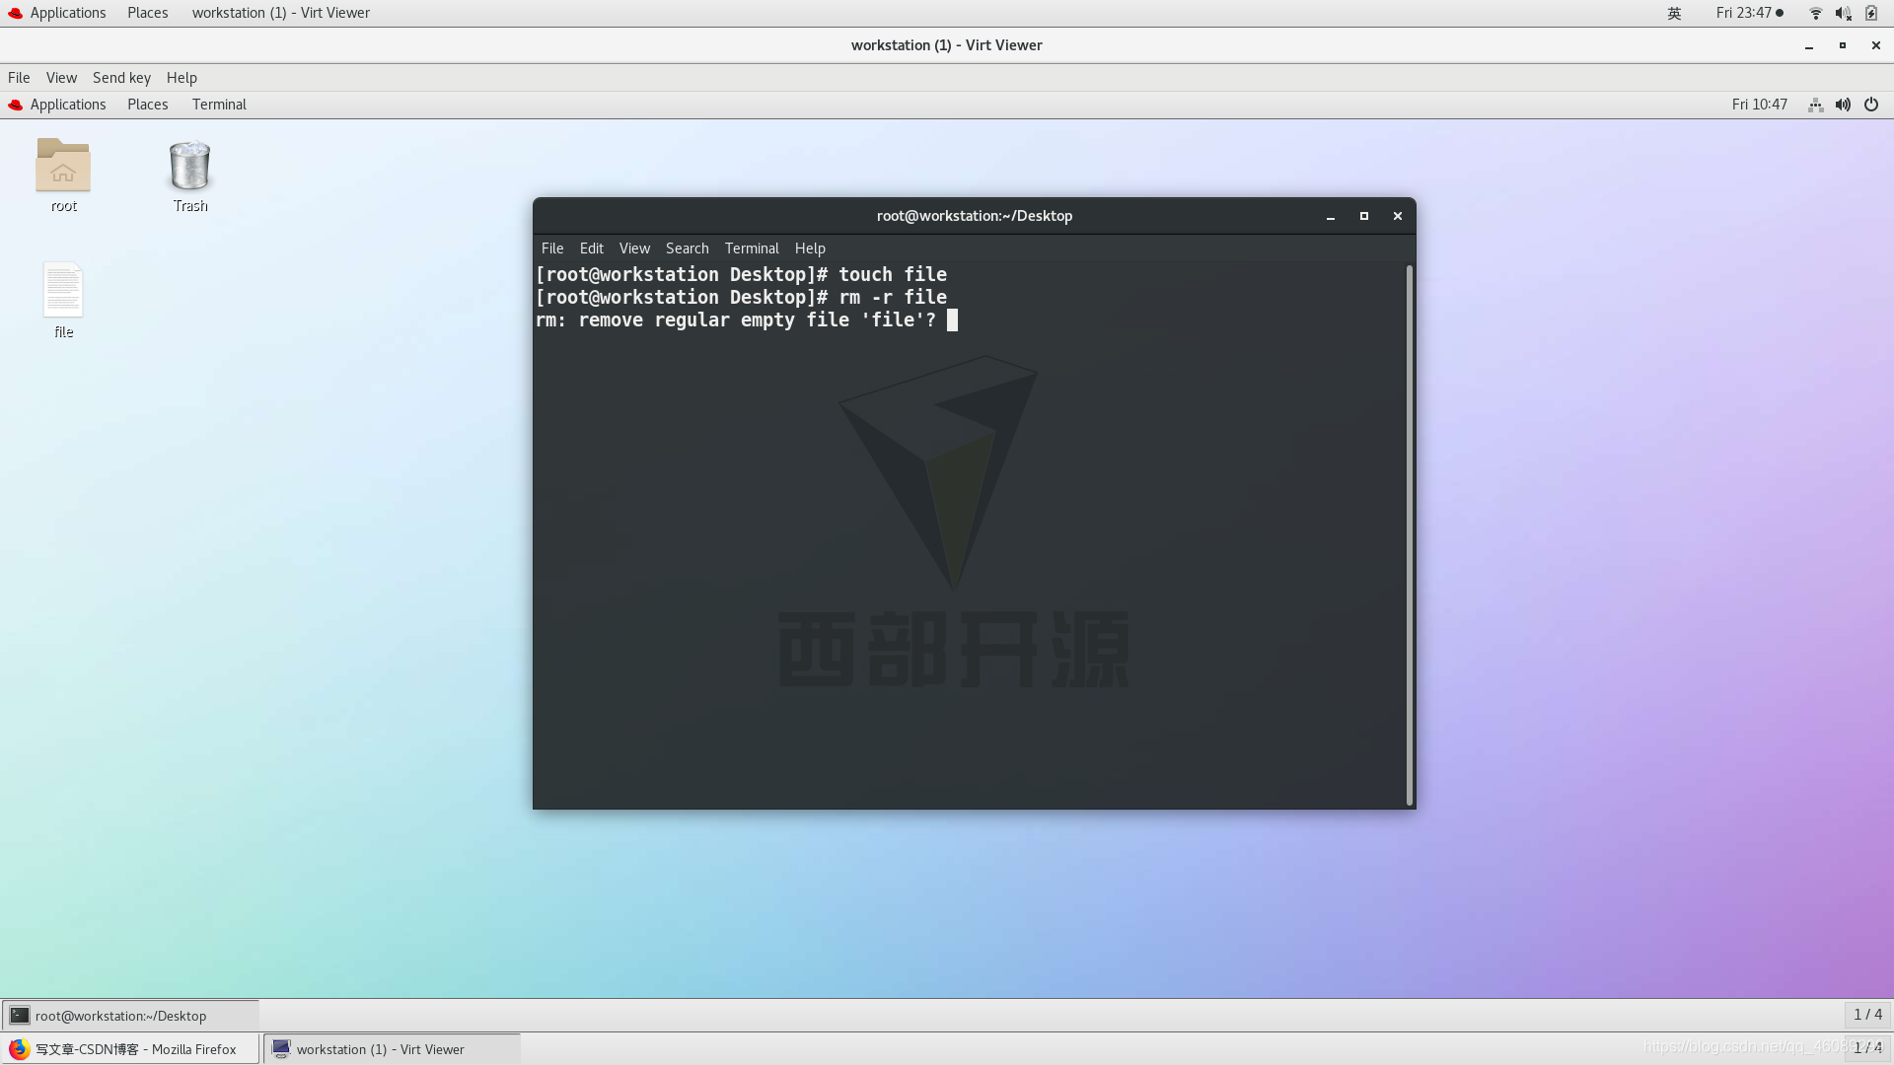Open the terminal File menu
The image size is (1894, 1065).
(552, 248)
